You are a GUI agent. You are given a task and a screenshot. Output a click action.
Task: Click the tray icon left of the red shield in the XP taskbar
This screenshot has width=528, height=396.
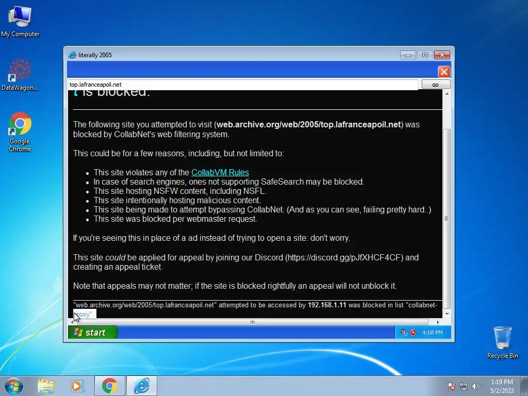click(403, 333)
